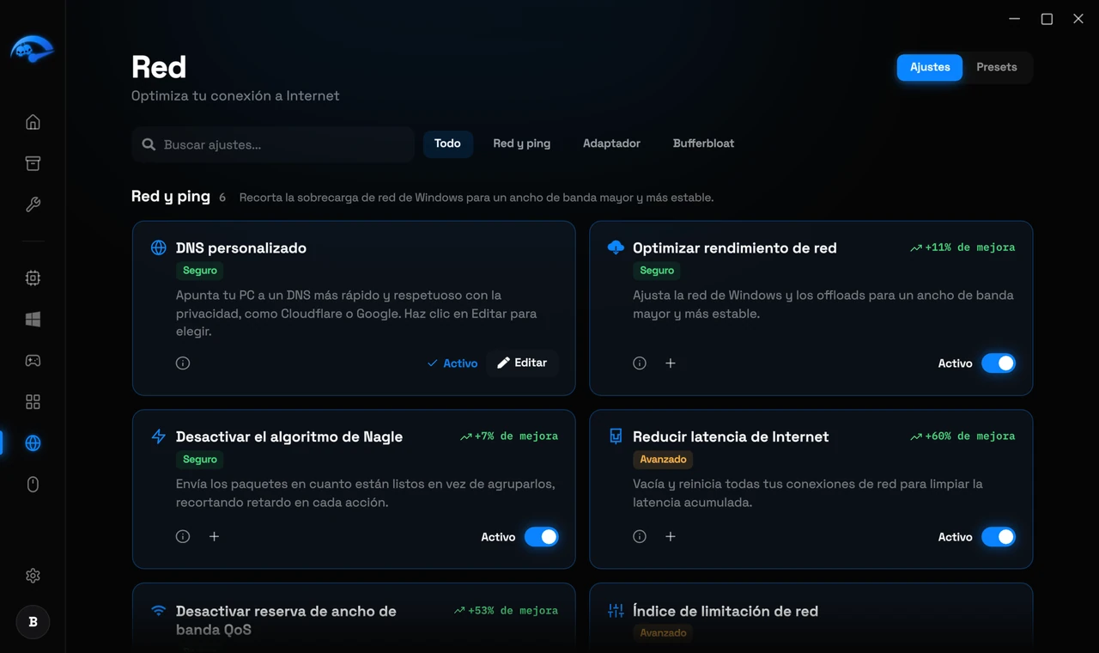Select the Todo filter tab

447,143
